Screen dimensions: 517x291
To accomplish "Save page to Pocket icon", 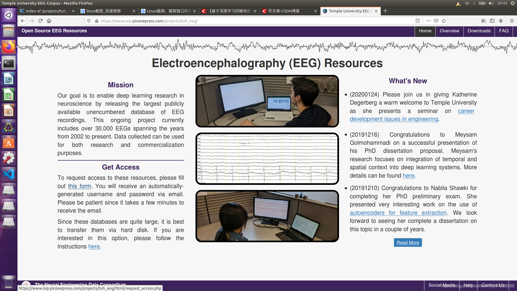I will click(436, 21).
